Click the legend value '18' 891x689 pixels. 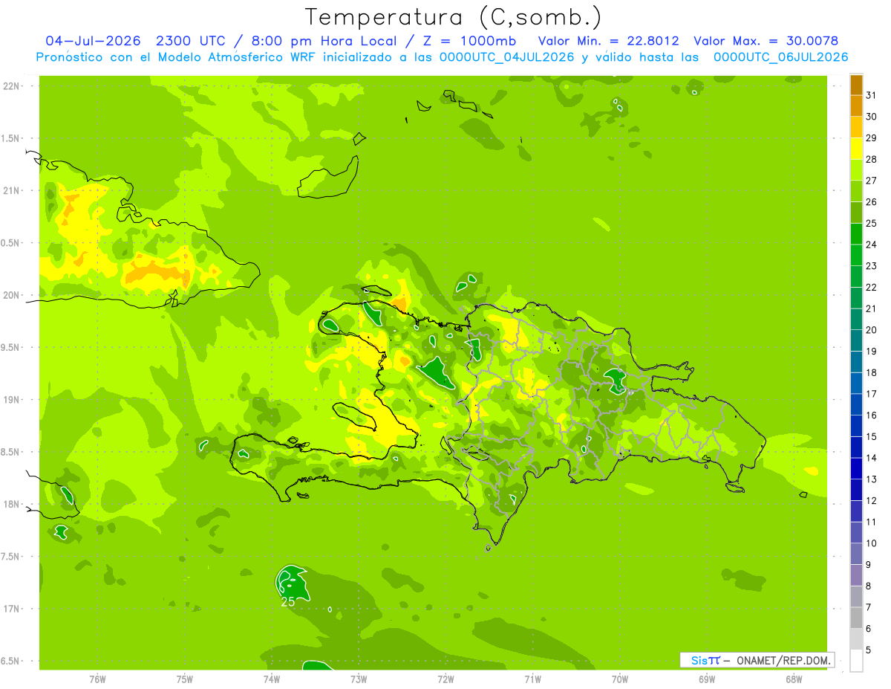click(871, 372)
